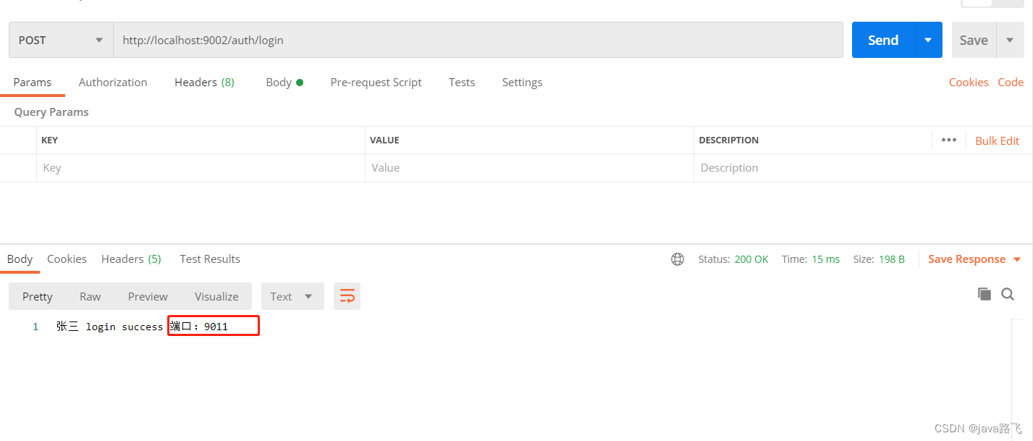Screen dimensions: 1033x441
Task: Open the request Headers (8) tab
Action: click(204, 83)
